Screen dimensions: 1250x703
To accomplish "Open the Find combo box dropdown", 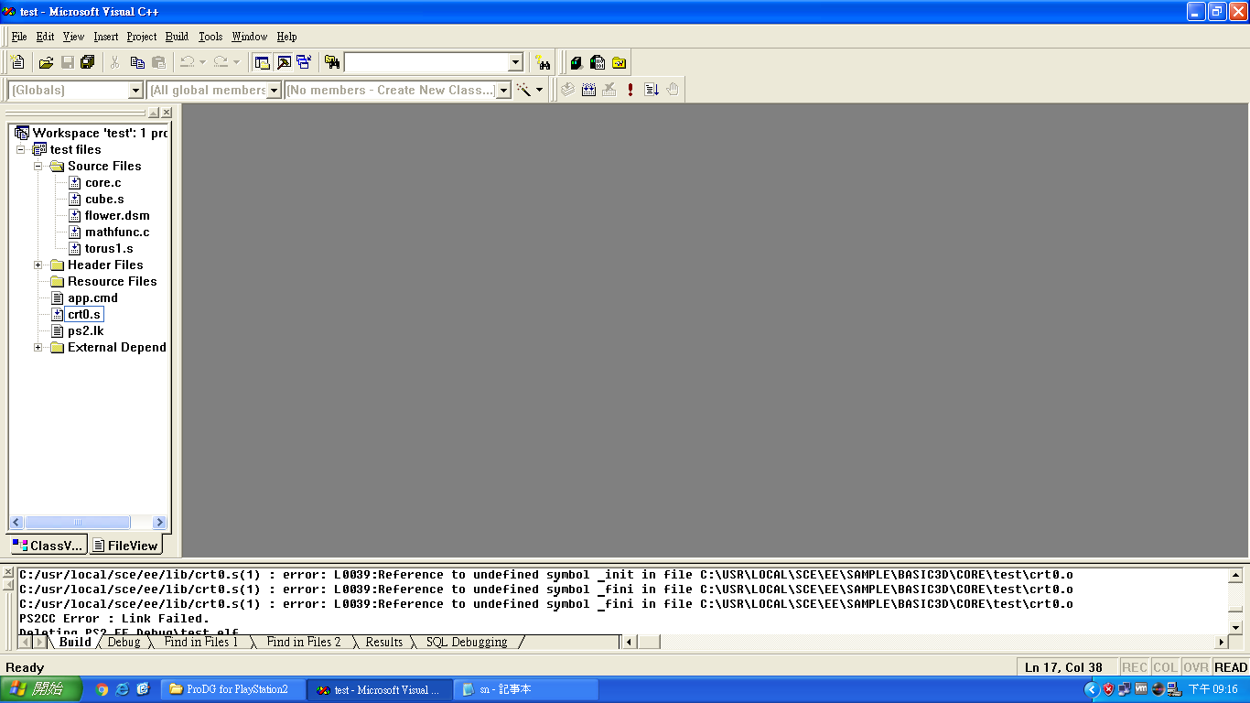I will tap(515, 62).
